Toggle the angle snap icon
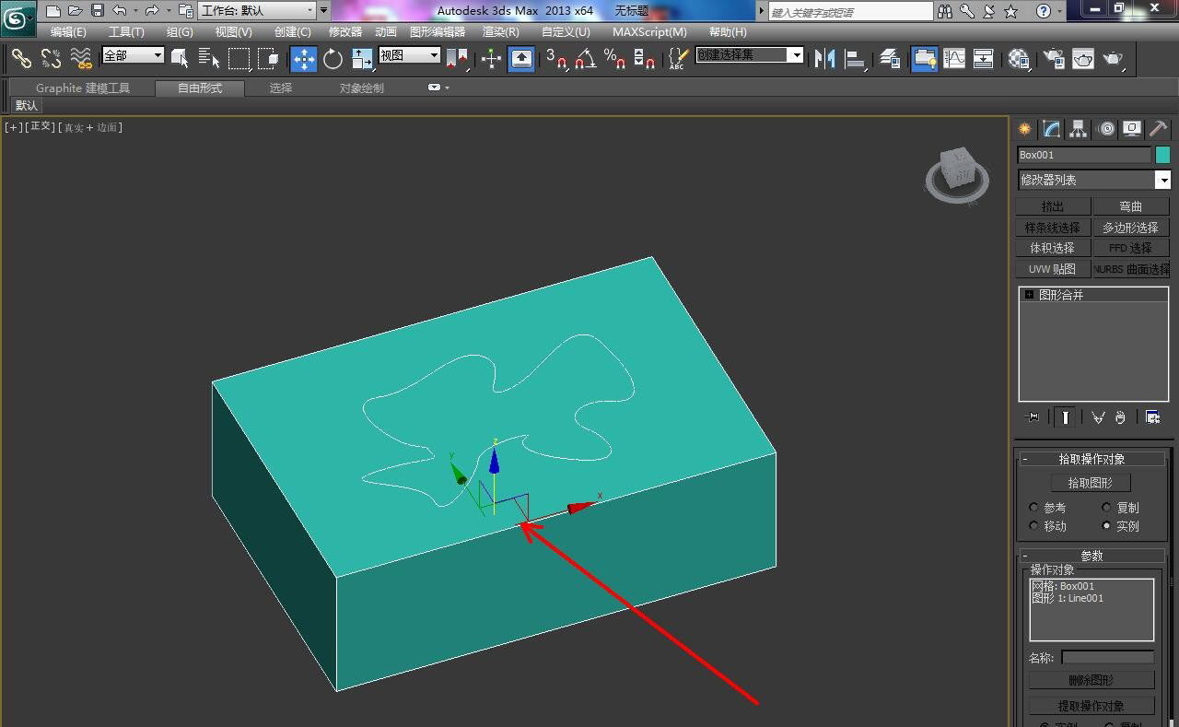 [585, 59]
